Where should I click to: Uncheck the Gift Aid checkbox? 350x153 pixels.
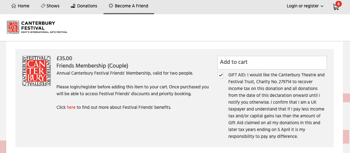(x=220, y=75)
